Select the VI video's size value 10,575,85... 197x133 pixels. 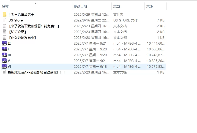(x=156, y=67)
